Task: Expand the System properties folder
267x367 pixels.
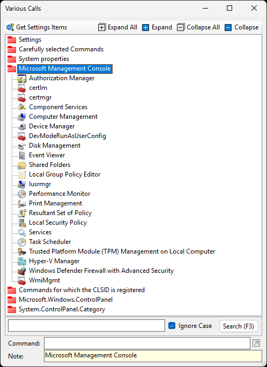Action: 12,59
